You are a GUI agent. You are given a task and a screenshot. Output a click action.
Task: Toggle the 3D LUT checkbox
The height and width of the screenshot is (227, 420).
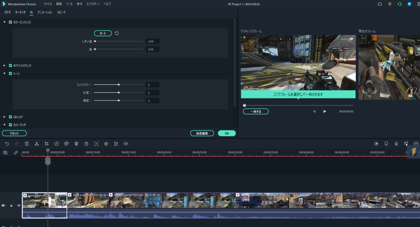[x=10, y=117]
